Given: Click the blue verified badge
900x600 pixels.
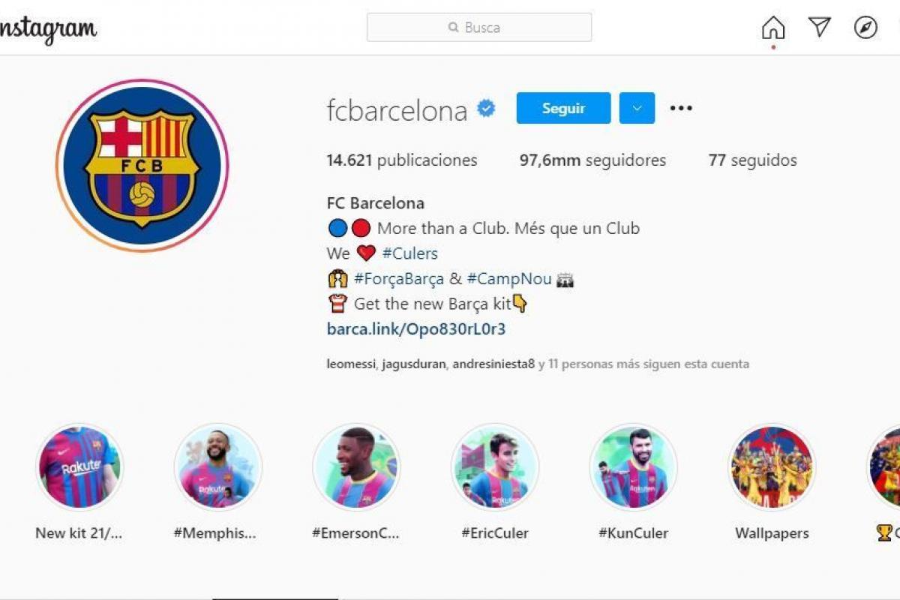Looking at the screenshot, I should 487,109.
